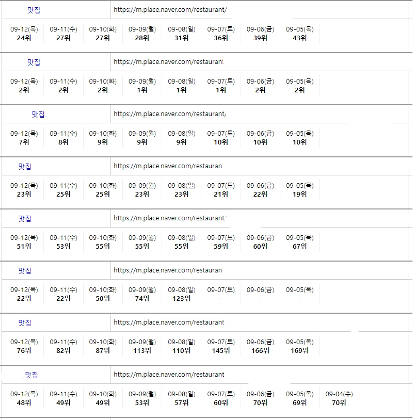
Task: Click the 09-06(금) 39위 ranking cell
Action: pyautogui.click(x=260, y=34)
